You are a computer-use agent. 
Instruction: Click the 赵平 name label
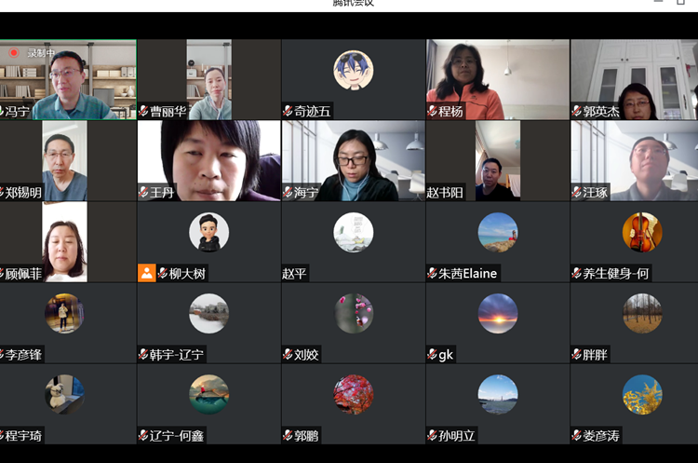point(294,274)
